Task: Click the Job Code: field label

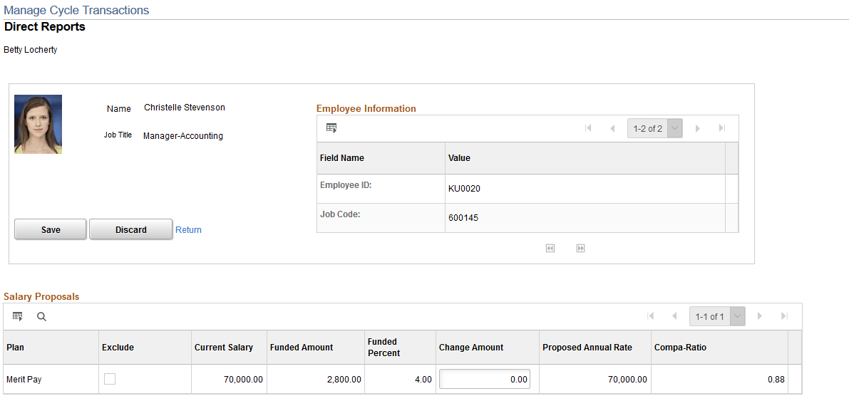Action: click(340, 214)
